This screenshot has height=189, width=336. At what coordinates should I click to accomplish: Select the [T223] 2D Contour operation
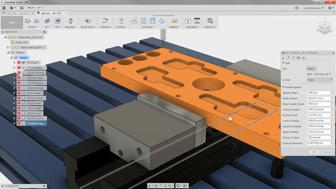31,124
